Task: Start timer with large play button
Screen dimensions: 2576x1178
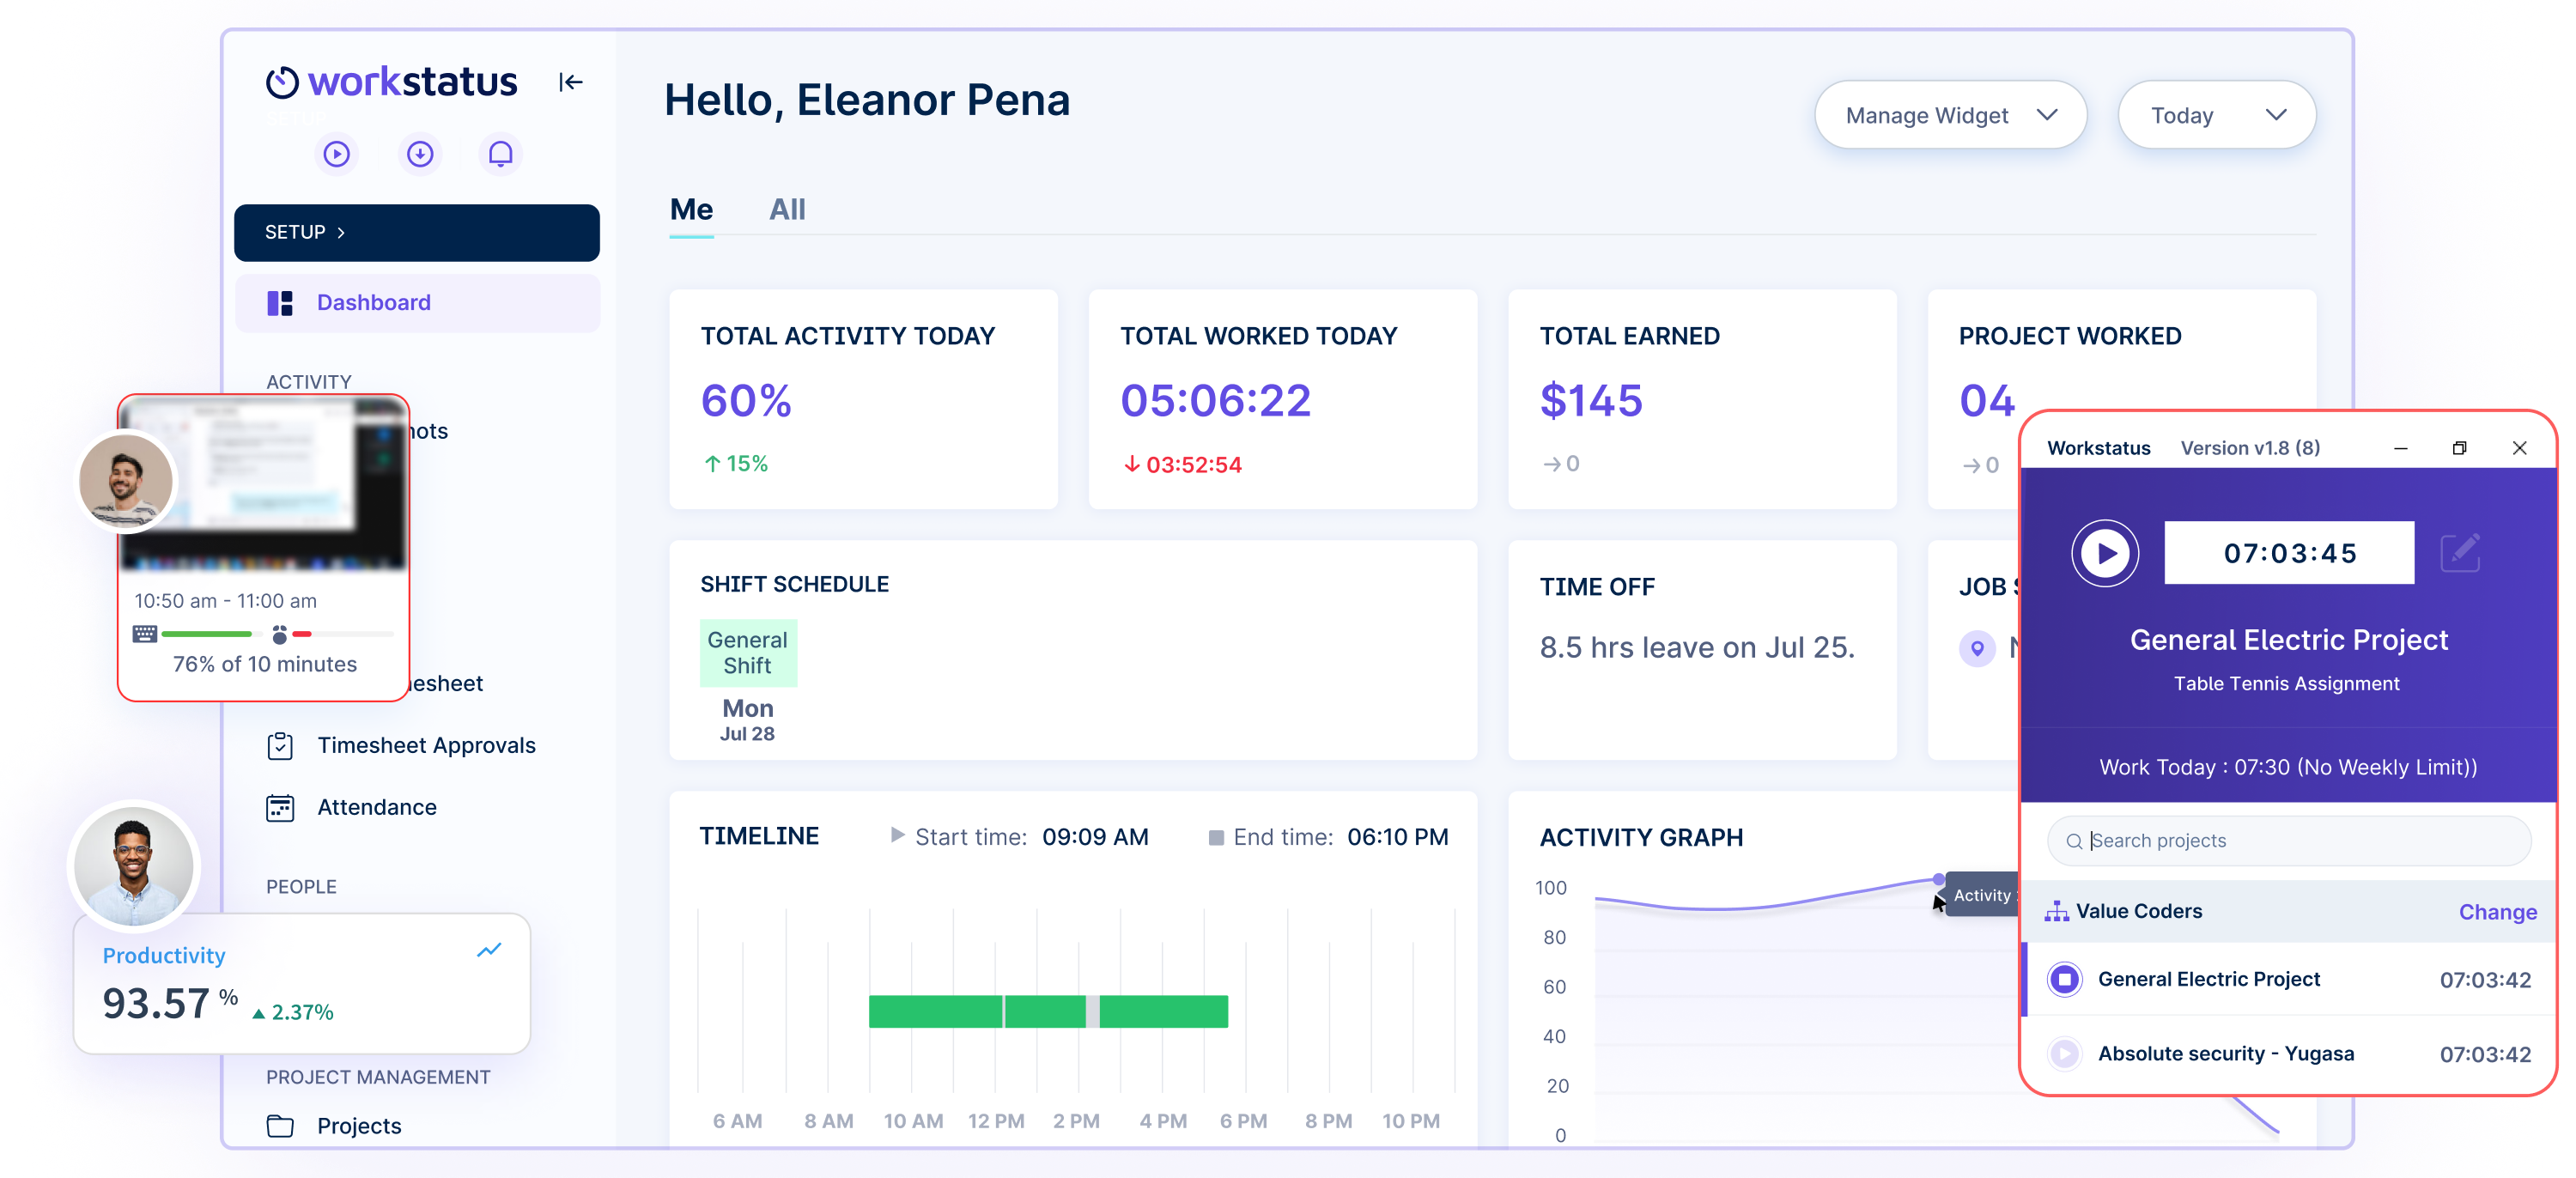Action: tap(2104, 553)
